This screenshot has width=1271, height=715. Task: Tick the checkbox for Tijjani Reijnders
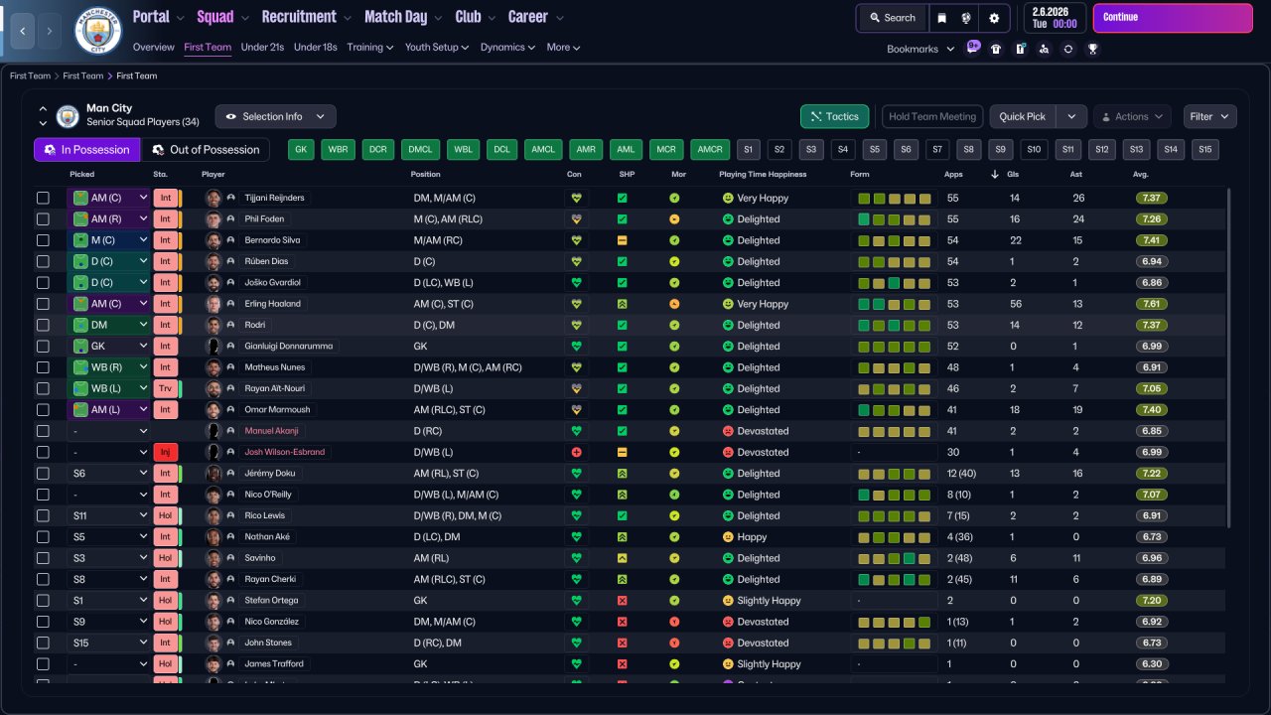43,198
